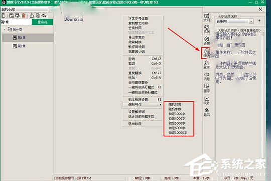
Task: Choose 一键排版换行模式 F3 menu item
Action: (143, 87)
